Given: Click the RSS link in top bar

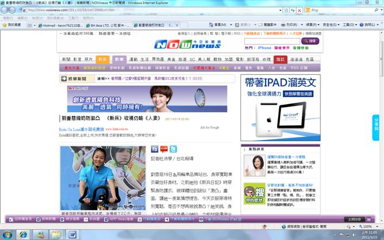Looking at the screenshot, I should [237, 33].
